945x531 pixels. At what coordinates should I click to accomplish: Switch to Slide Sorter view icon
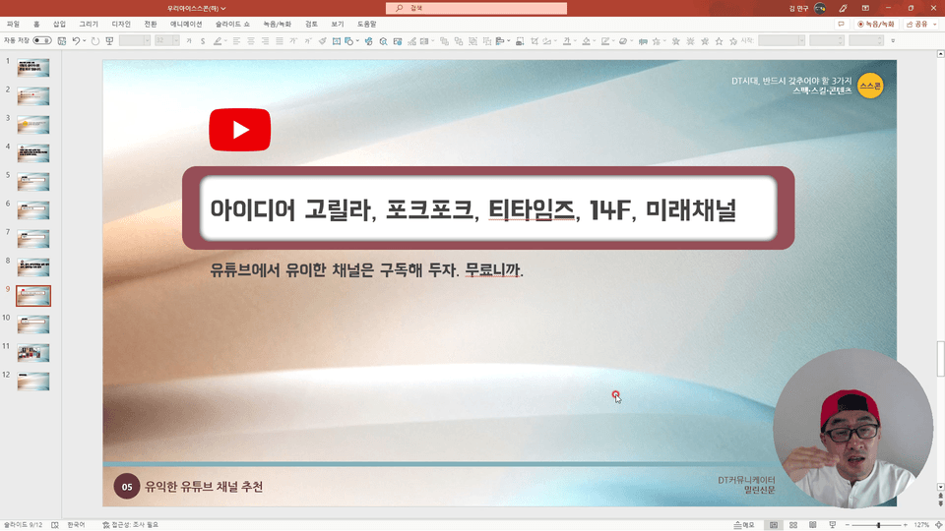(793, 525)
